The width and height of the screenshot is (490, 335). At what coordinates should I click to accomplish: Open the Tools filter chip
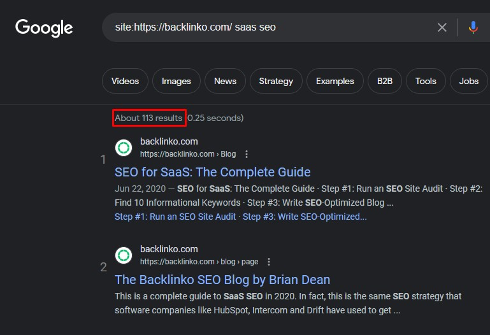426,81
